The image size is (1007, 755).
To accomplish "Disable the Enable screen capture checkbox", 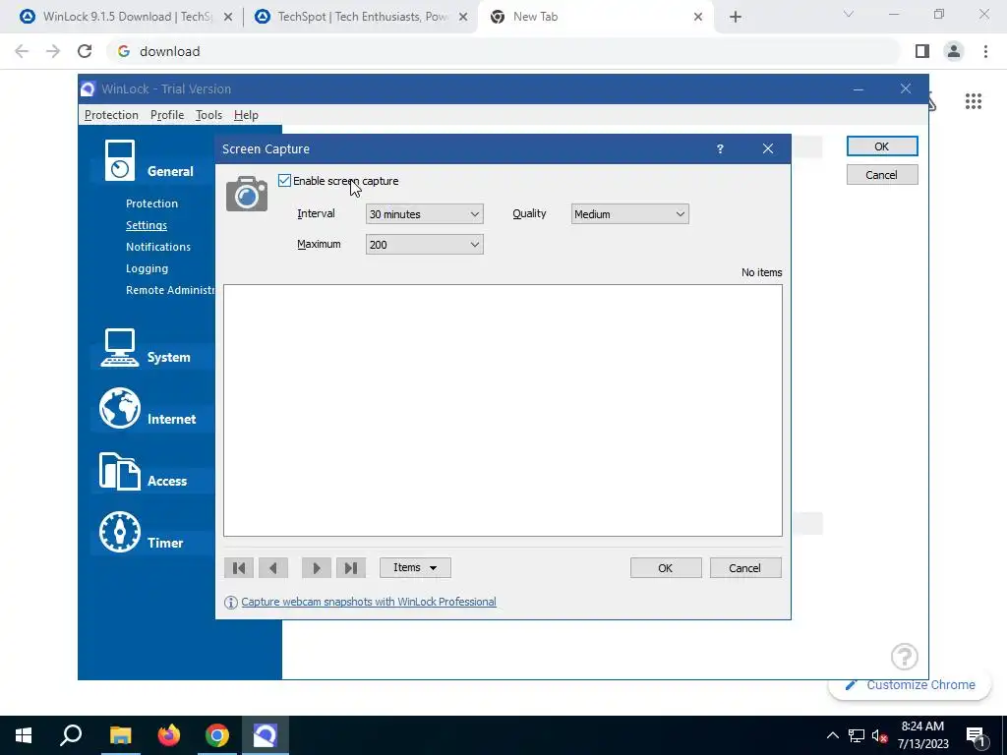I will click(284, 181).
